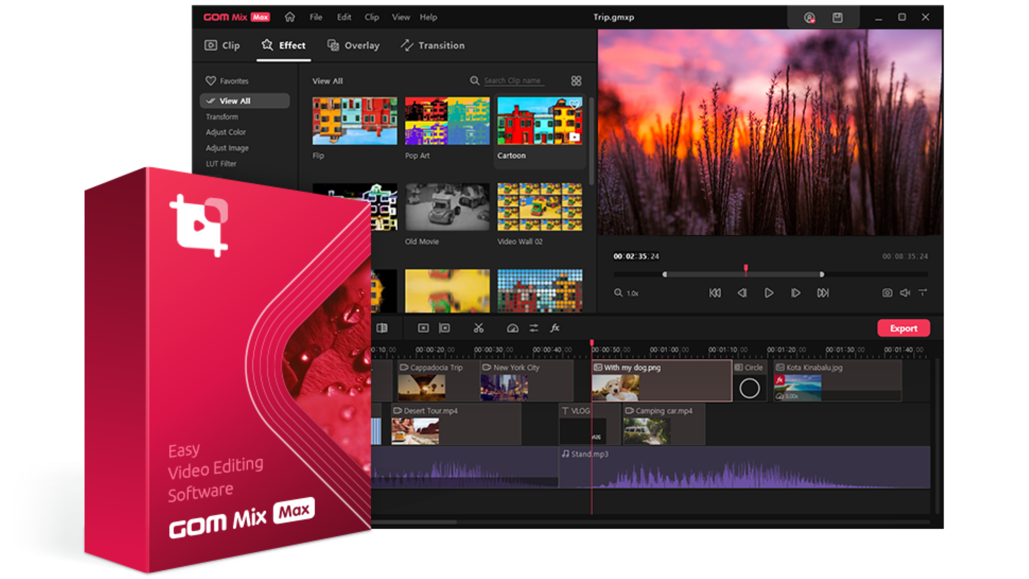Open the fx effects icon
The width and height of the screenshot is (1029, 579).
point(555,328)
